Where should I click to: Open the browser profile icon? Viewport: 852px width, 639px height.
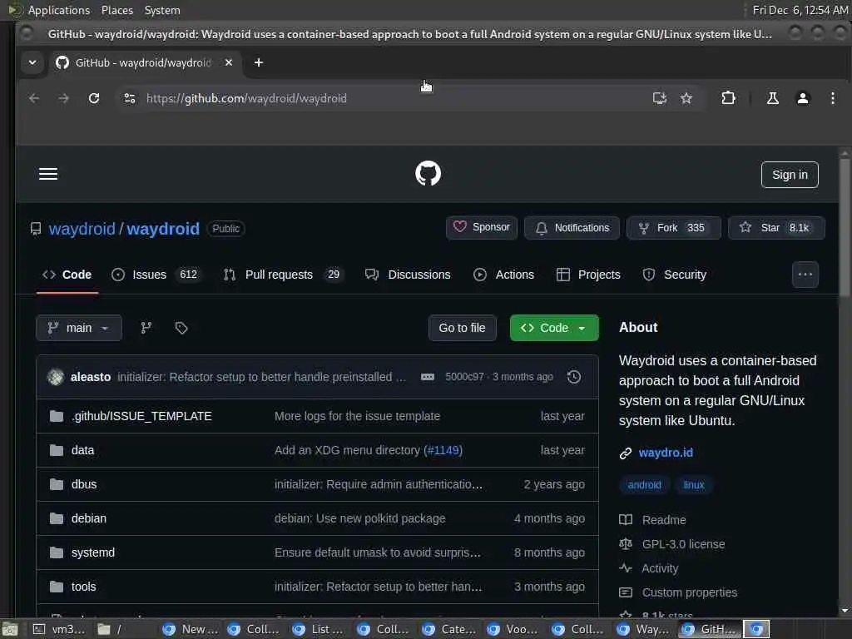tap(803, 98)
